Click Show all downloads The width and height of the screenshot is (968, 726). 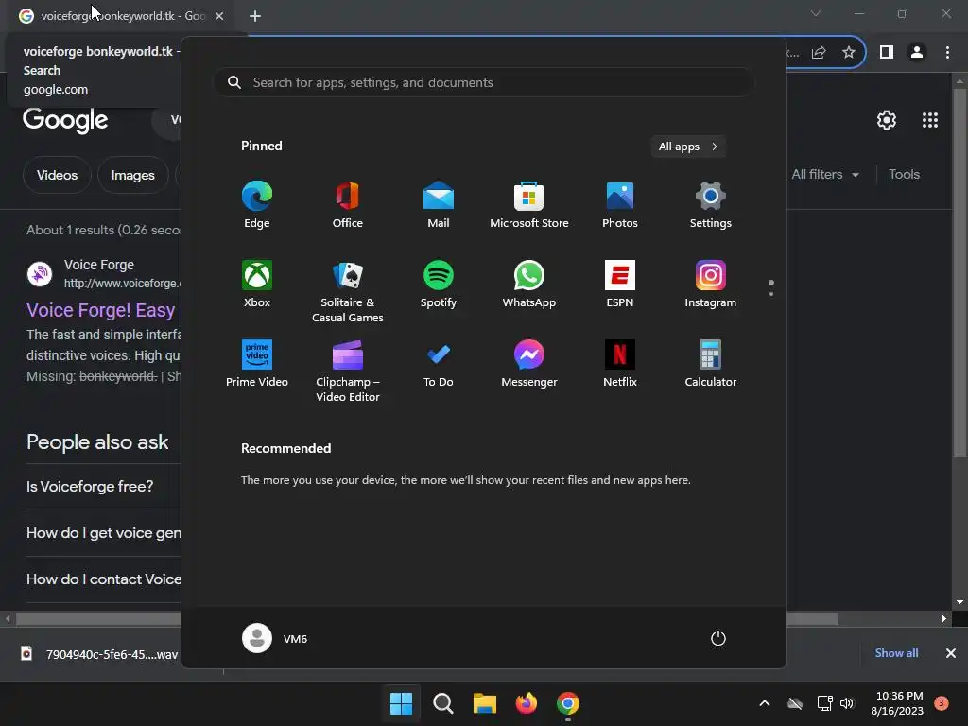point(896,653)
